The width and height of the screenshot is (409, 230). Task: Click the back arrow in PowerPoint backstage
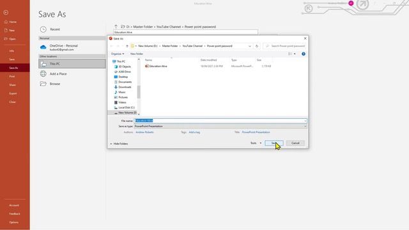6,12
